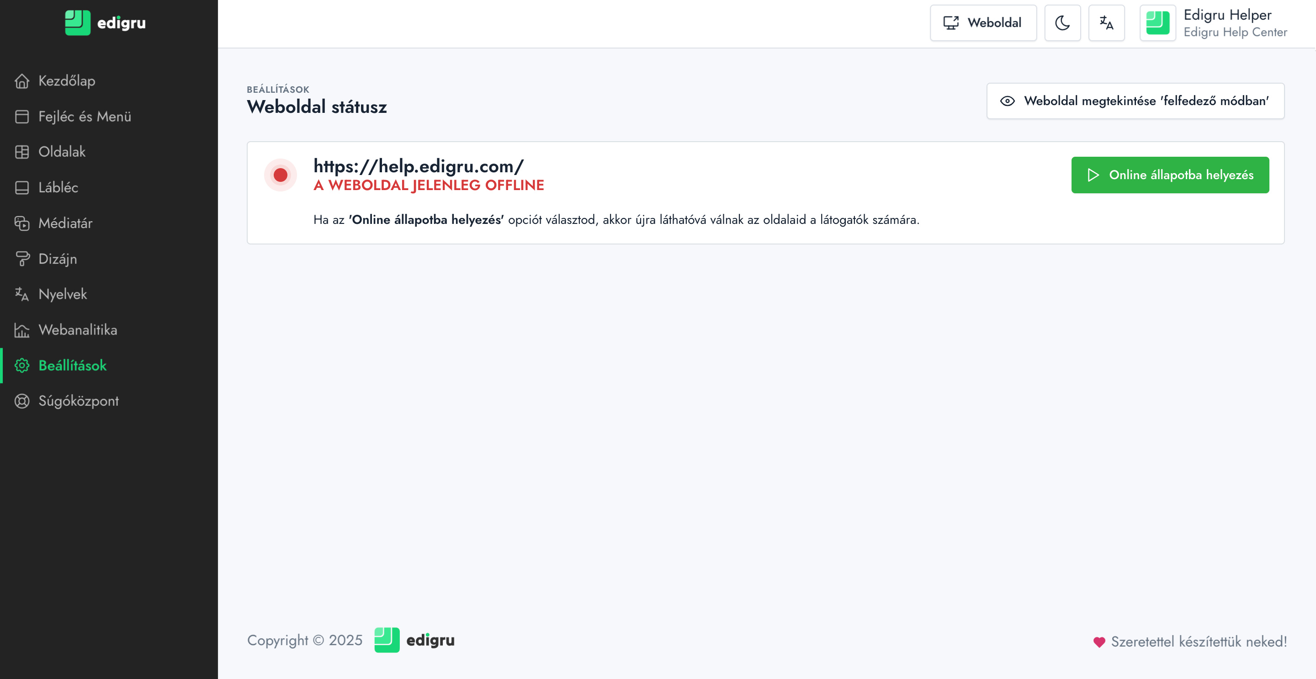Click the edigru logo in footer
This screenshot has width=1316, height=679.
pyautogui.click(x=414, y=640)
